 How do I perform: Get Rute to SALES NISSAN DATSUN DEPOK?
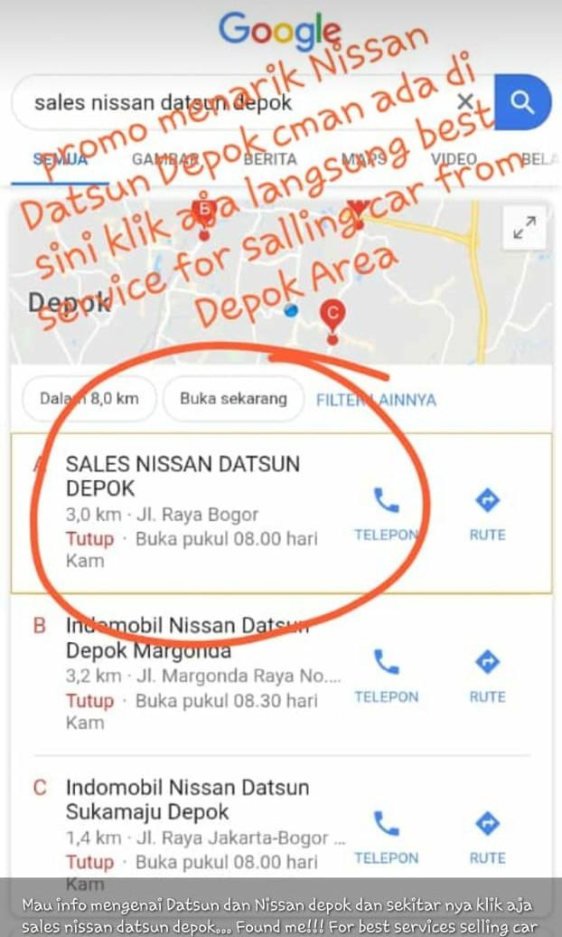point(487,514)
